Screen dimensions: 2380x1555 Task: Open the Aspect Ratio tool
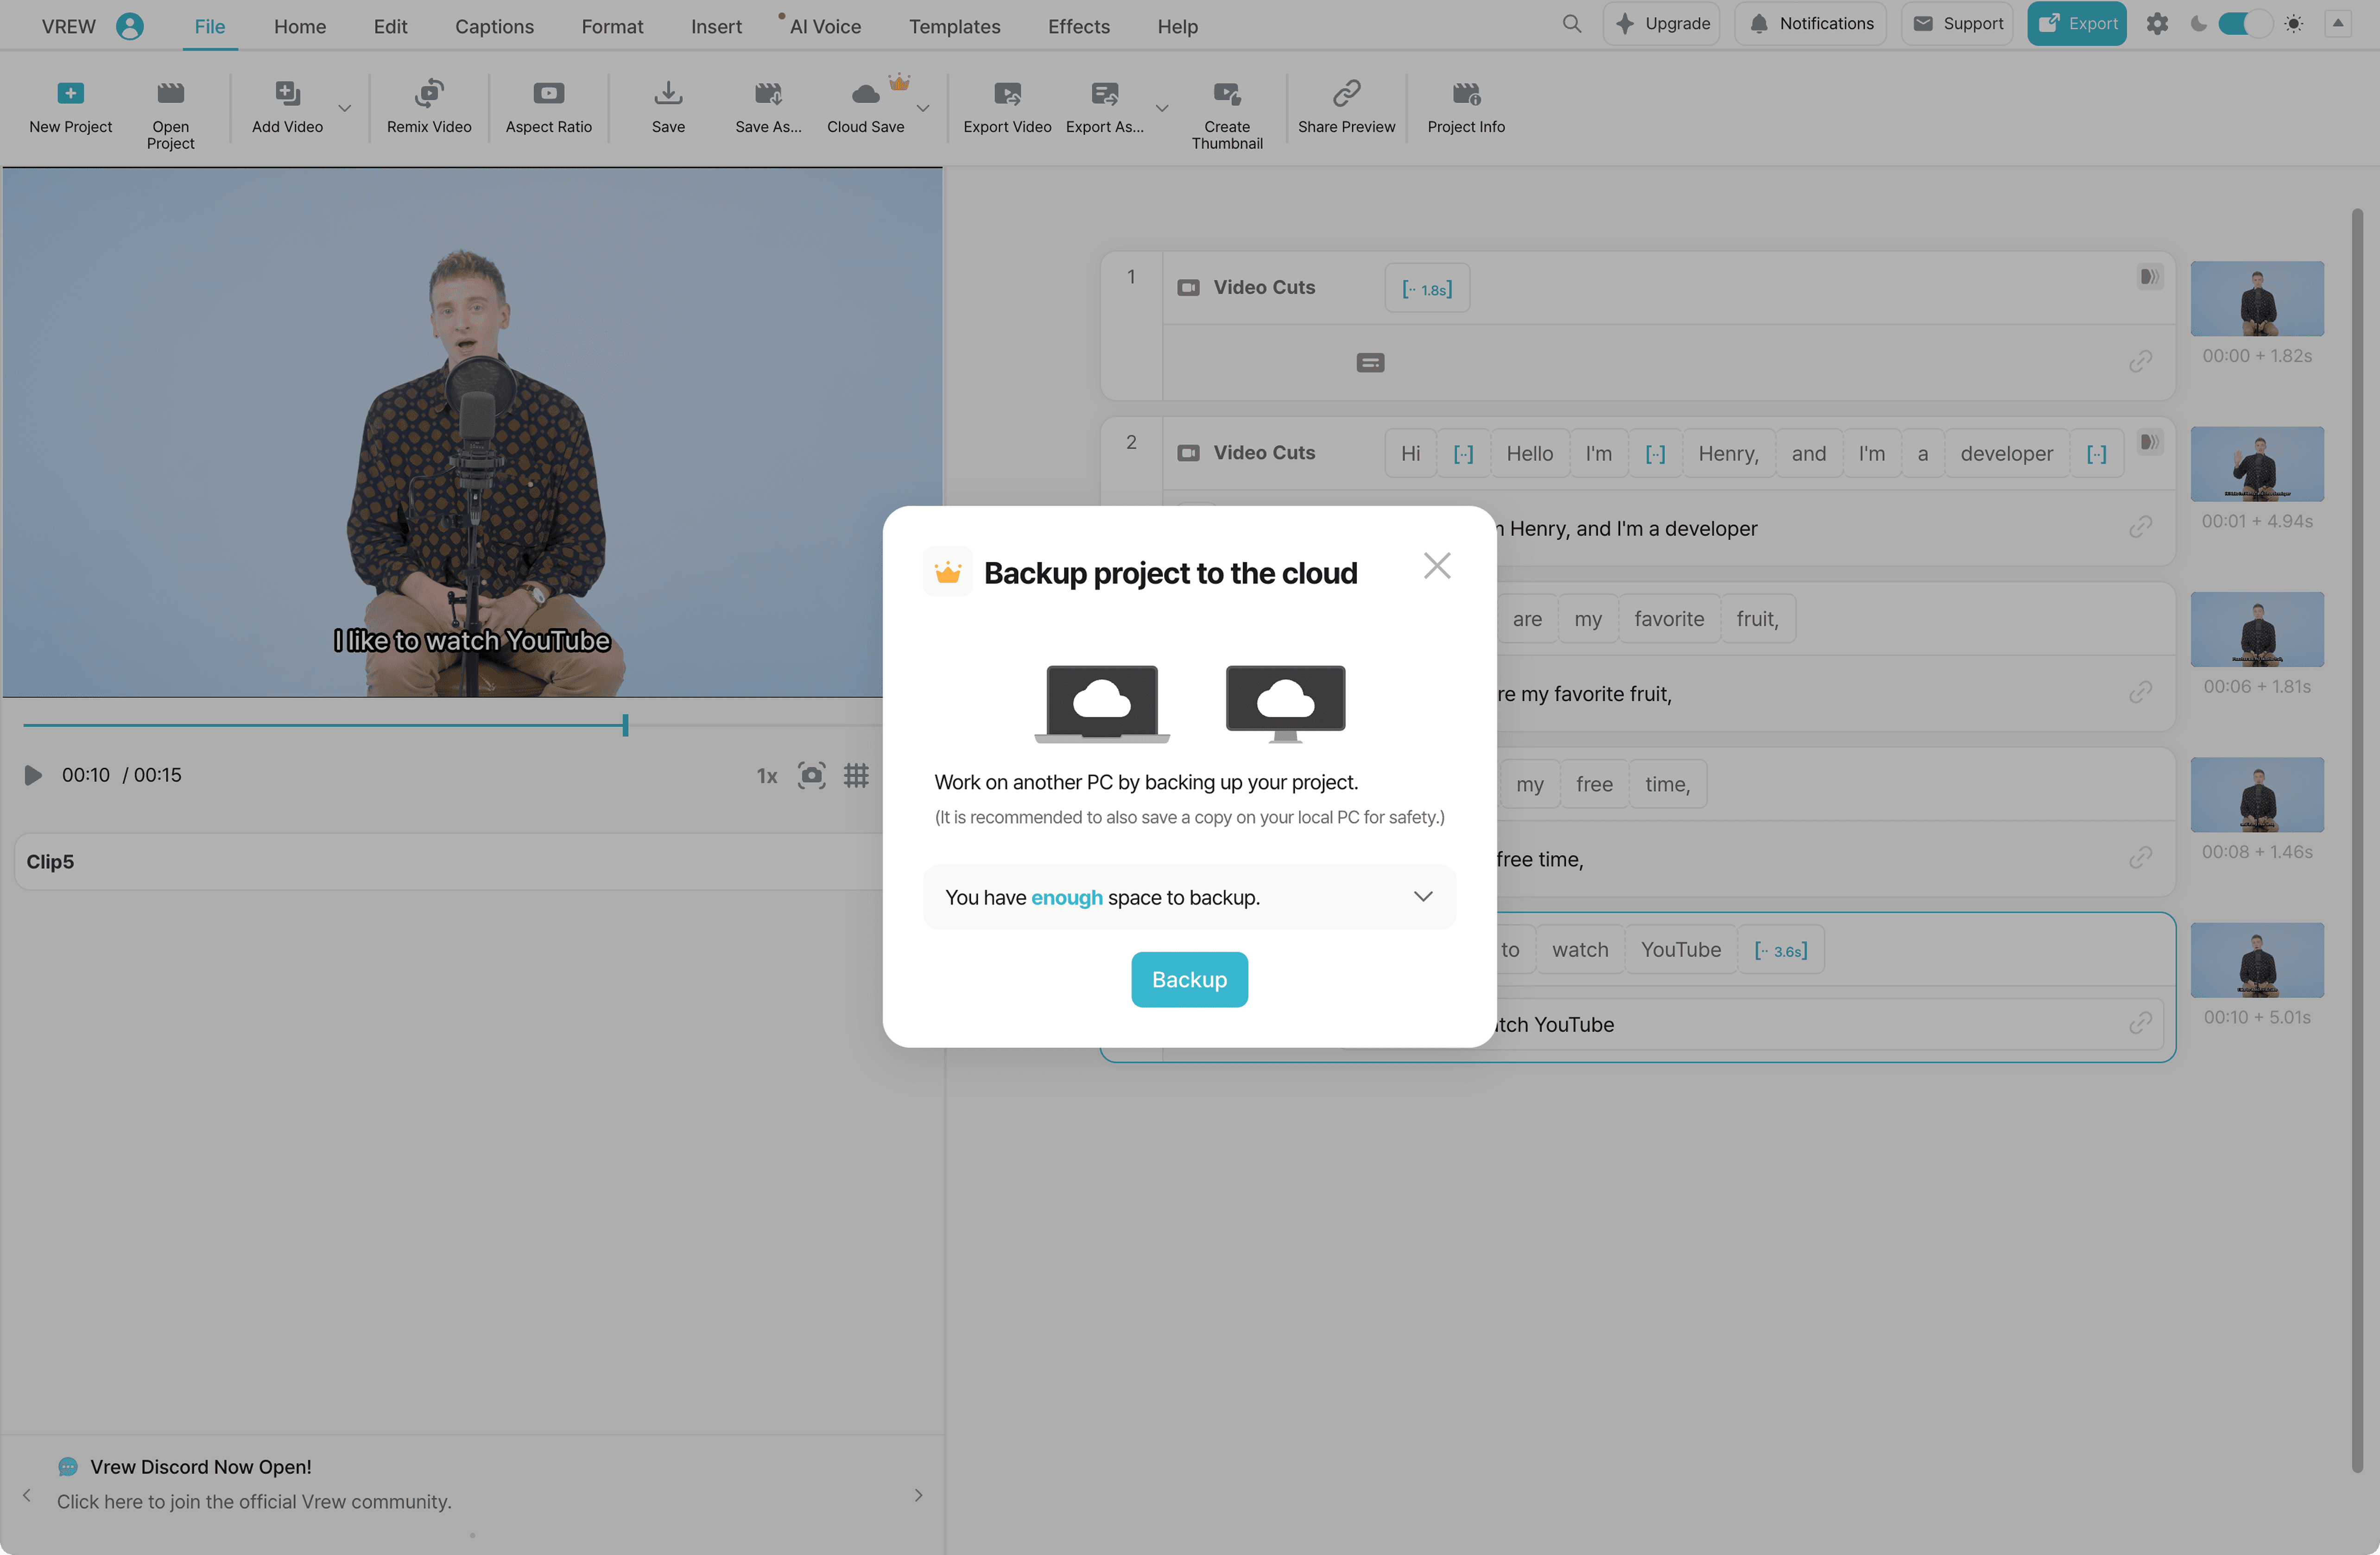[548, 94]
